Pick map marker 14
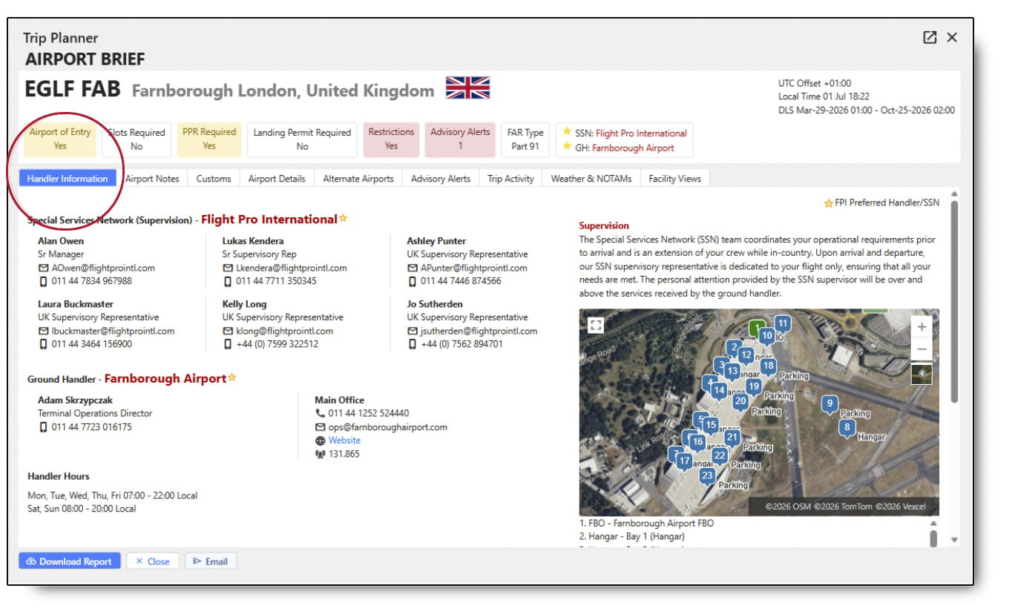This screenshot has width=1015, height=614. pyautogui.click(x=718, y=390)
